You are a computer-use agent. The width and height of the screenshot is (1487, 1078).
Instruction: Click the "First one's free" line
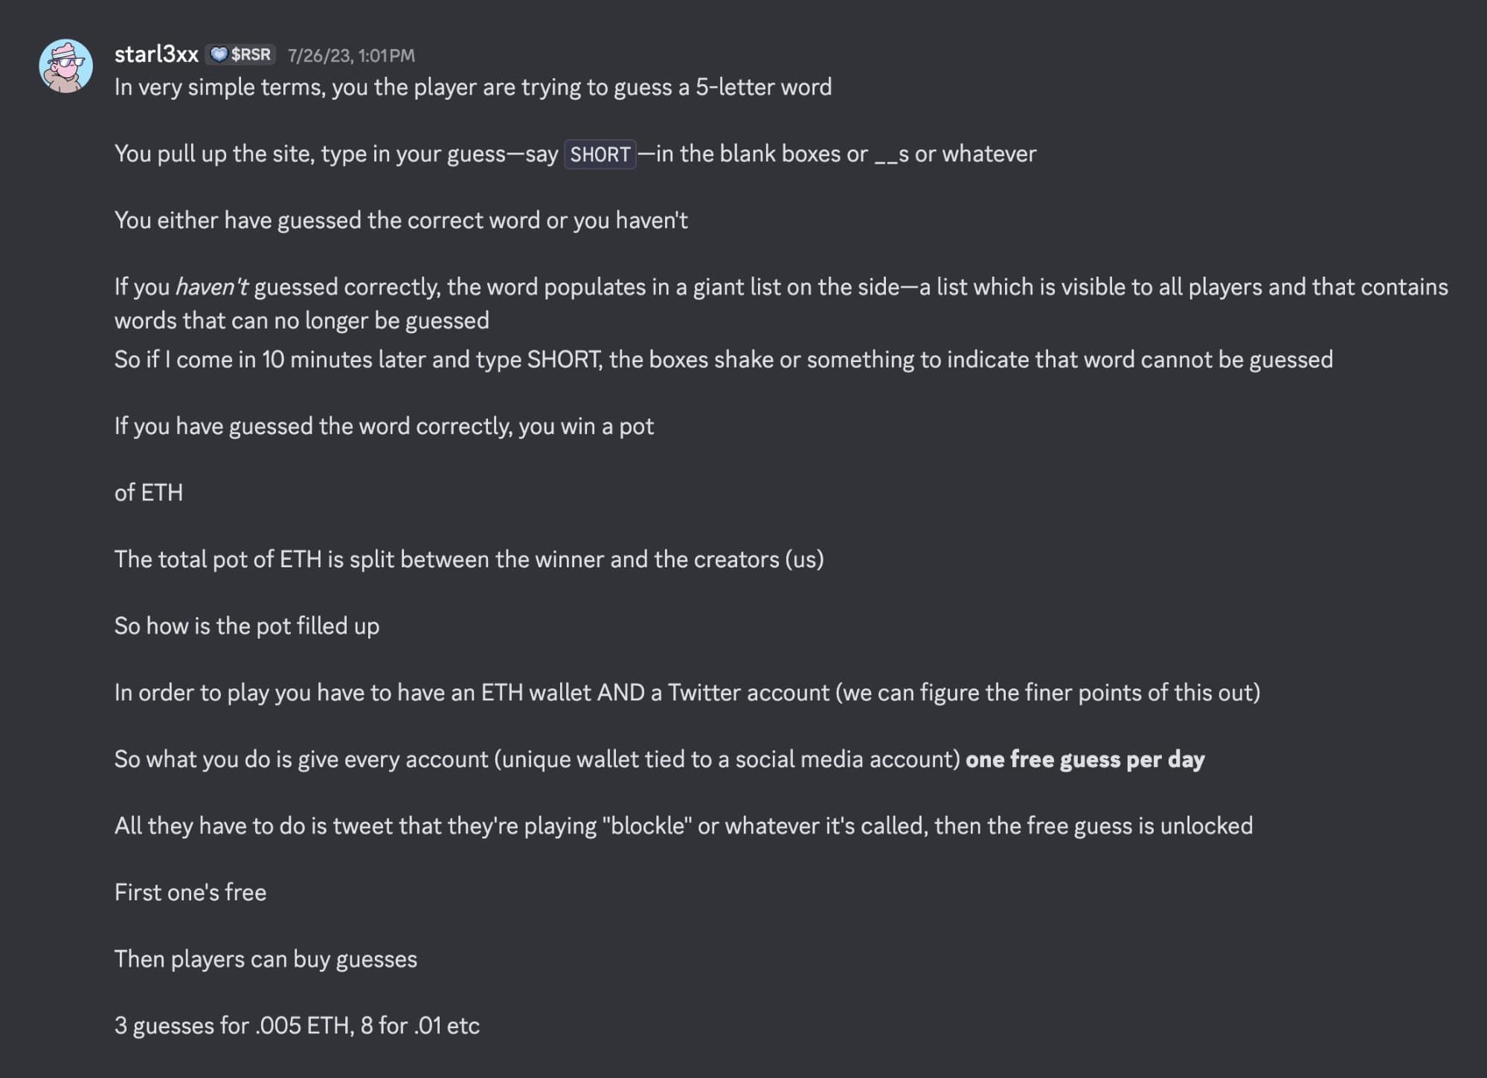click(x=190, y=892)
